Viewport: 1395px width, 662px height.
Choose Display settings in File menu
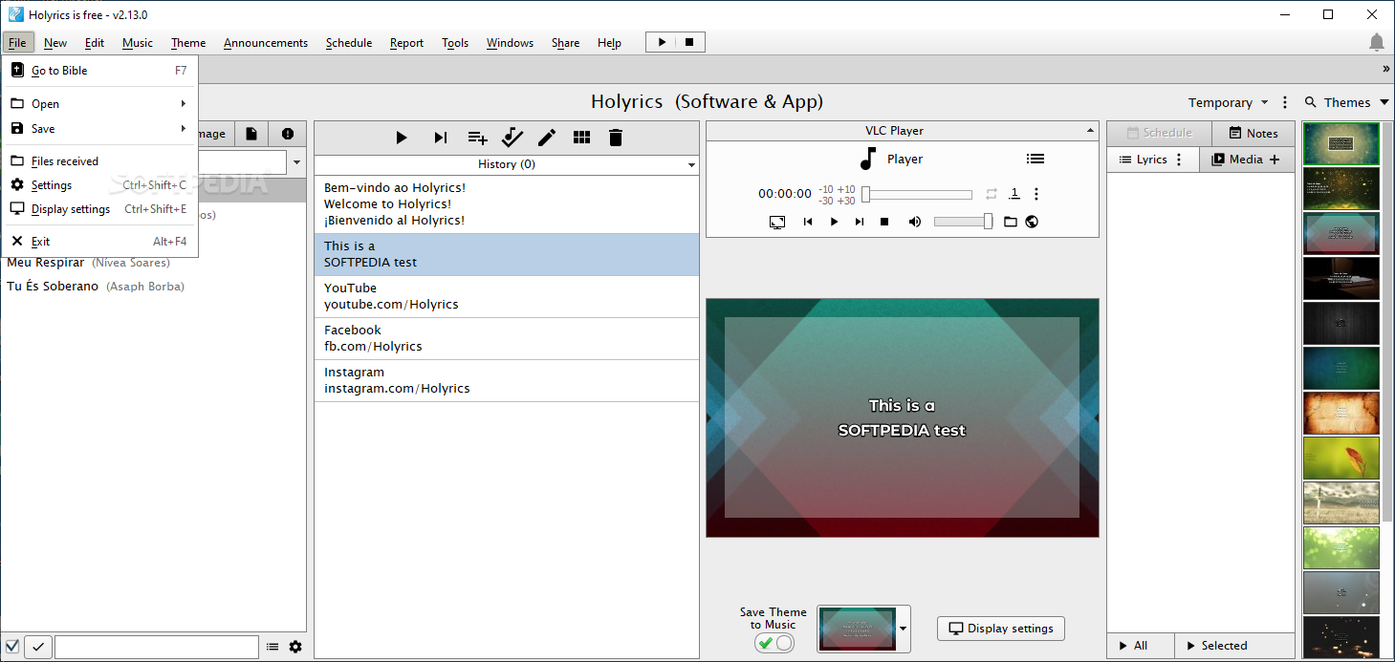[x=99, y=209]
